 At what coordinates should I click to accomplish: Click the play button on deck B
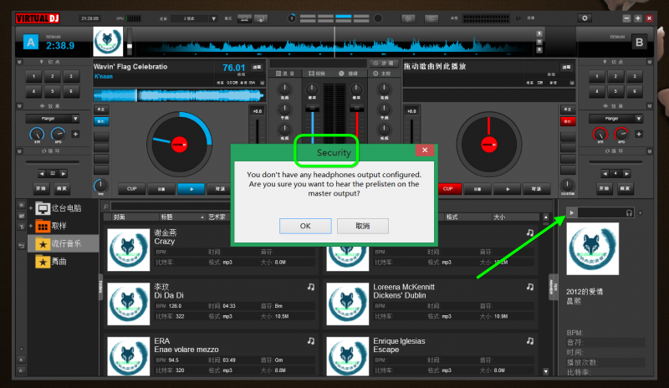(x=508, y=189)
